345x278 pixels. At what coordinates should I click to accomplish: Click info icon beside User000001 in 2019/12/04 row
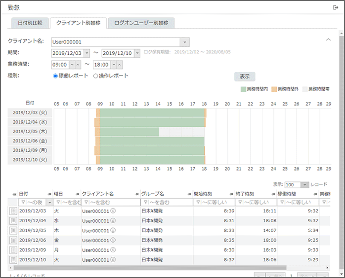[x=113, y=221]
